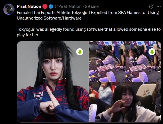Open the top middle gaming desk photo

tap(107, 61)
